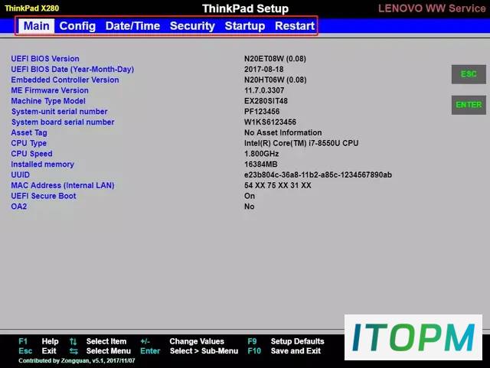Switch to the Date/Time tab
The width and height of the screenshot is (490, 368).
point(132,26)
